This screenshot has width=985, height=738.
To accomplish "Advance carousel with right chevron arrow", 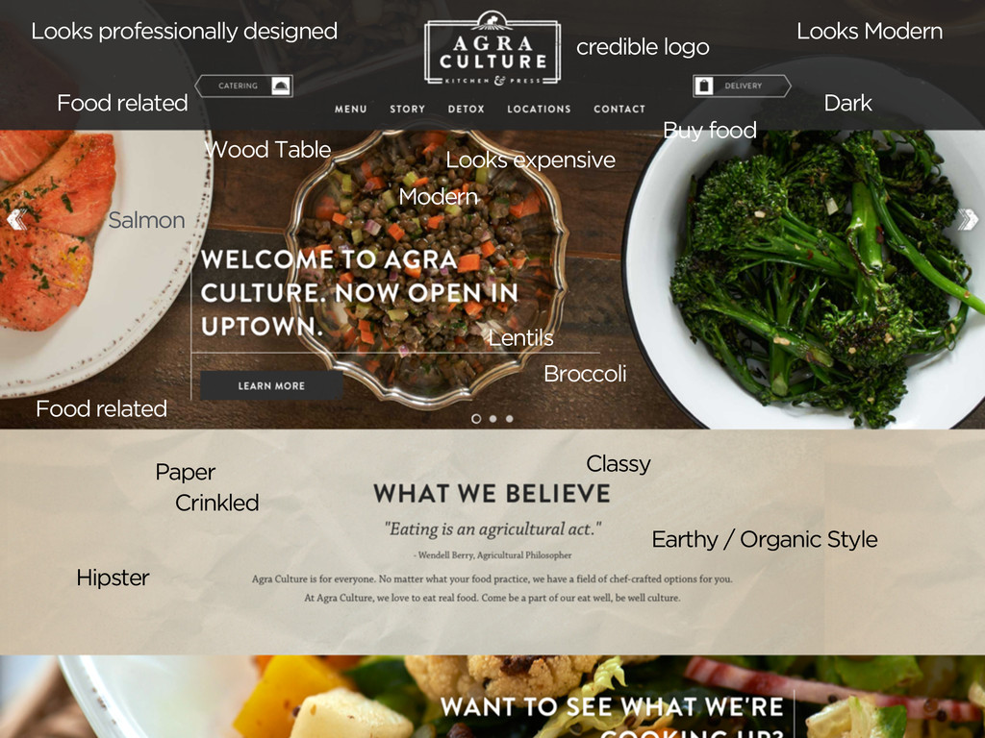I will [x=968, y=220].
